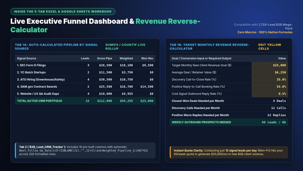Click the $3,750 weighted value
The image size is (303, 171).
click(127, 72)
